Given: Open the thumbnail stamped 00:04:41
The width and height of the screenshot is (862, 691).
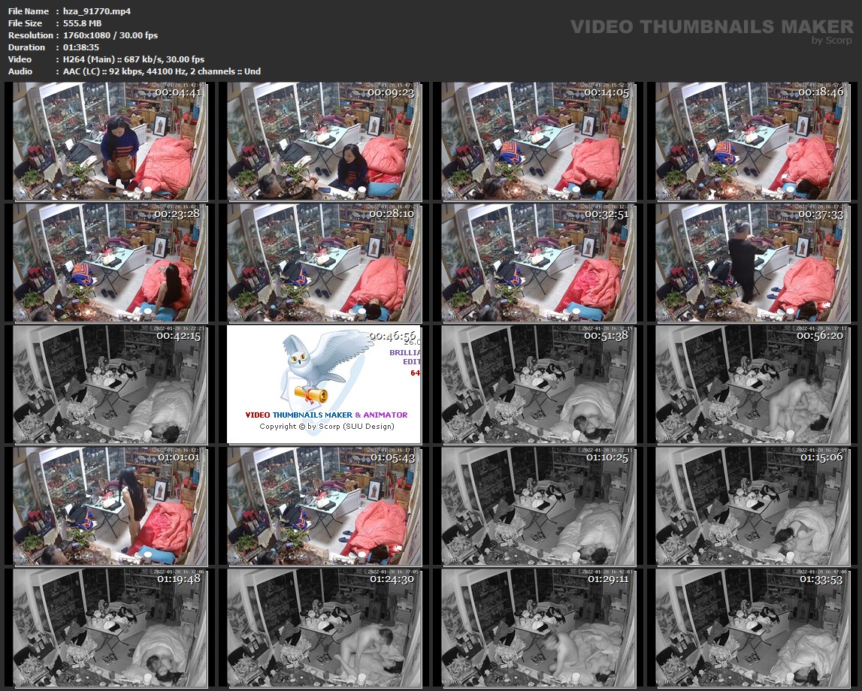Looking at the screenshot, I should [110, 140].
